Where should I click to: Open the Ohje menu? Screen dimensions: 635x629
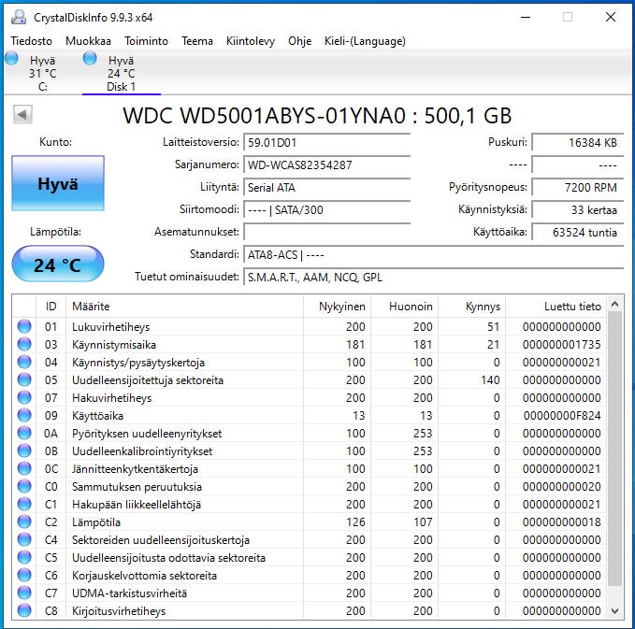[x=299, y=41]
